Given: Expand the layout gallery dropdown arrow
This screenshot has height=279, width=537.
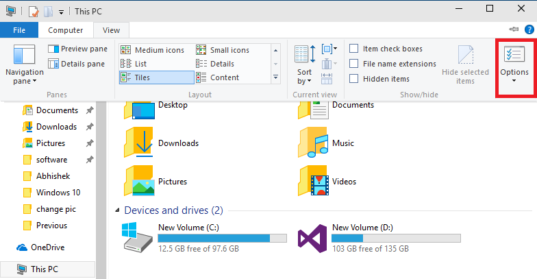Looking at the screenshot, I should [x=275, y=78].
